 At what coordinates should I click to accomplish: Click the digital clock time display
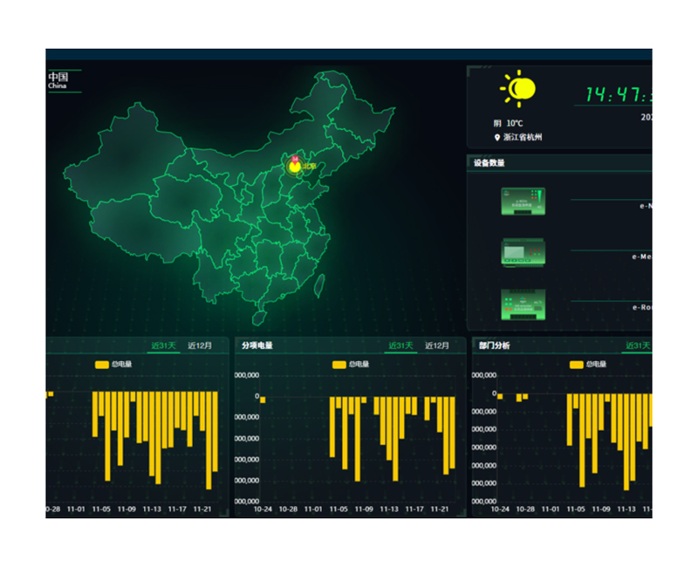616,94
